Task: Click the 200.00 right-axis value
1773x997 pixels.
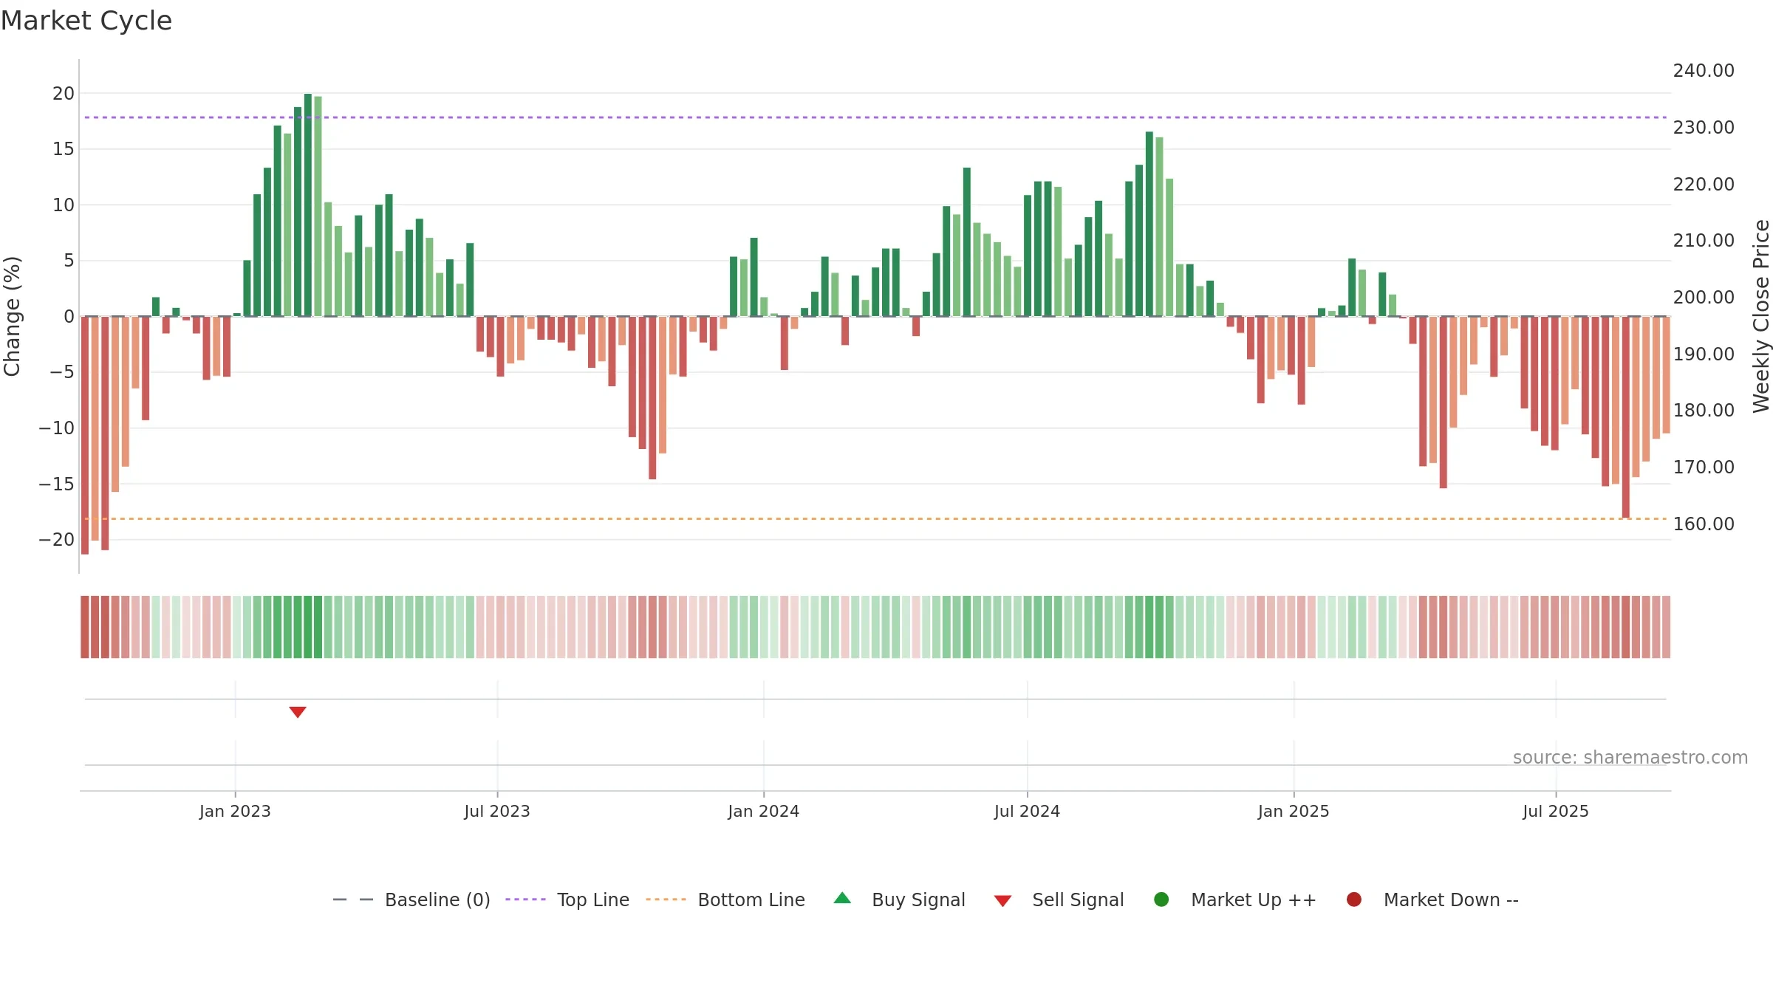Action: click(1704, 298)
